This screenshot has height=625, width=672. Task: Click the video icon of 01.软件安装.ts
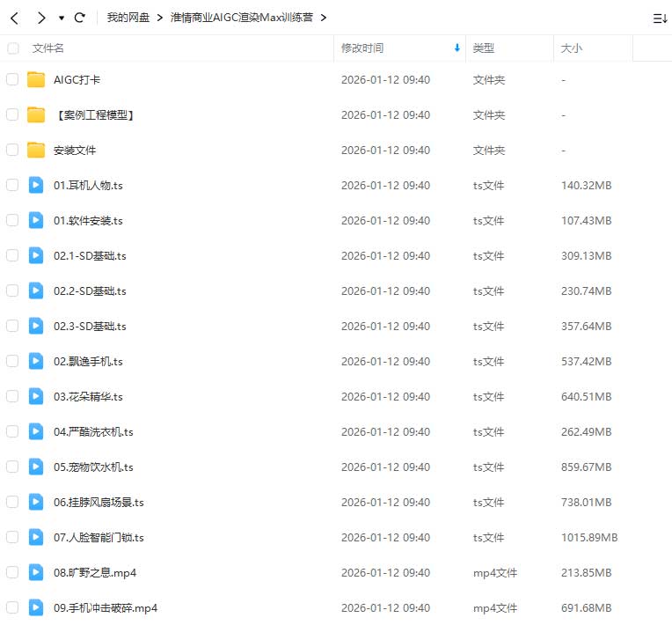36,220
